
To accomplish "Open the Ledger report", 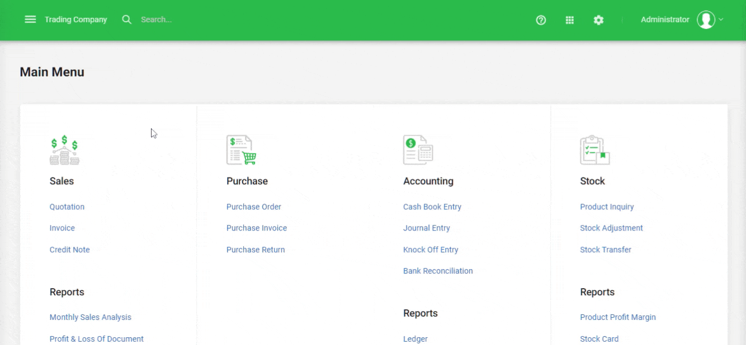I will 415,339.
